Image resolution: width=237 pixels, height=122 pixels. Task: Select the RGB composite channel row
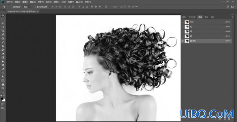[x=206, y=22]
